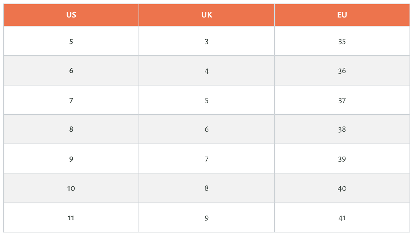Select US size 8 cell
The height and width of the screenshot is (236, 414).
click(x=71, y=129)
